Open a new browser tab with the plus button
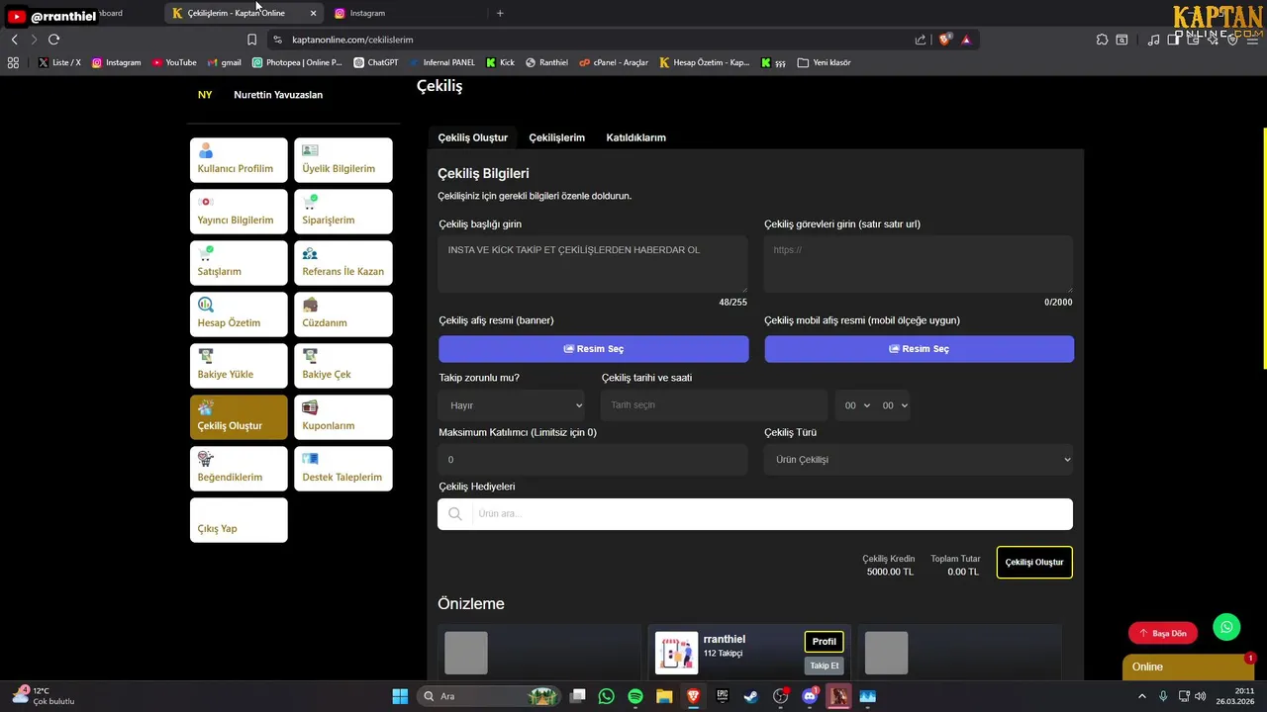This screenshot has height=712, width=1267. [x=500, y=13]
